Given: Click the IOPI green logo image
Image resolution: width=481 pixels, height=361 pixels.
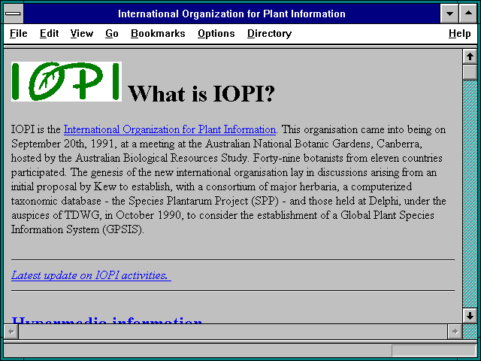Looking at the screenshot, I should [x=66, y=81].
